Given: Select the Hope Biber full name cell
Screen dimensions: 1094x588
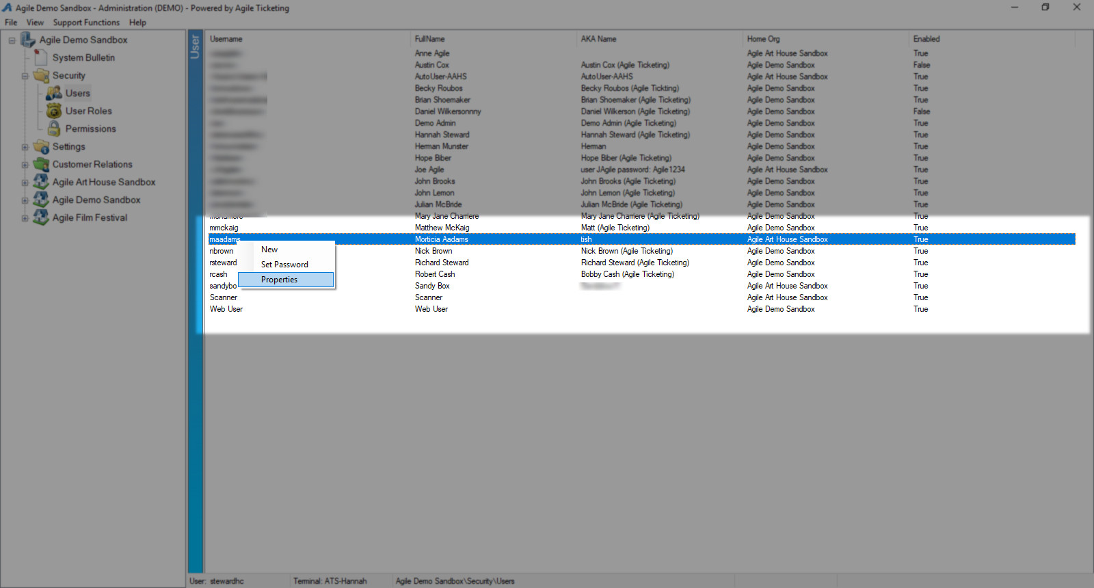Looking at the screenshot, I should tap(433, 158).
